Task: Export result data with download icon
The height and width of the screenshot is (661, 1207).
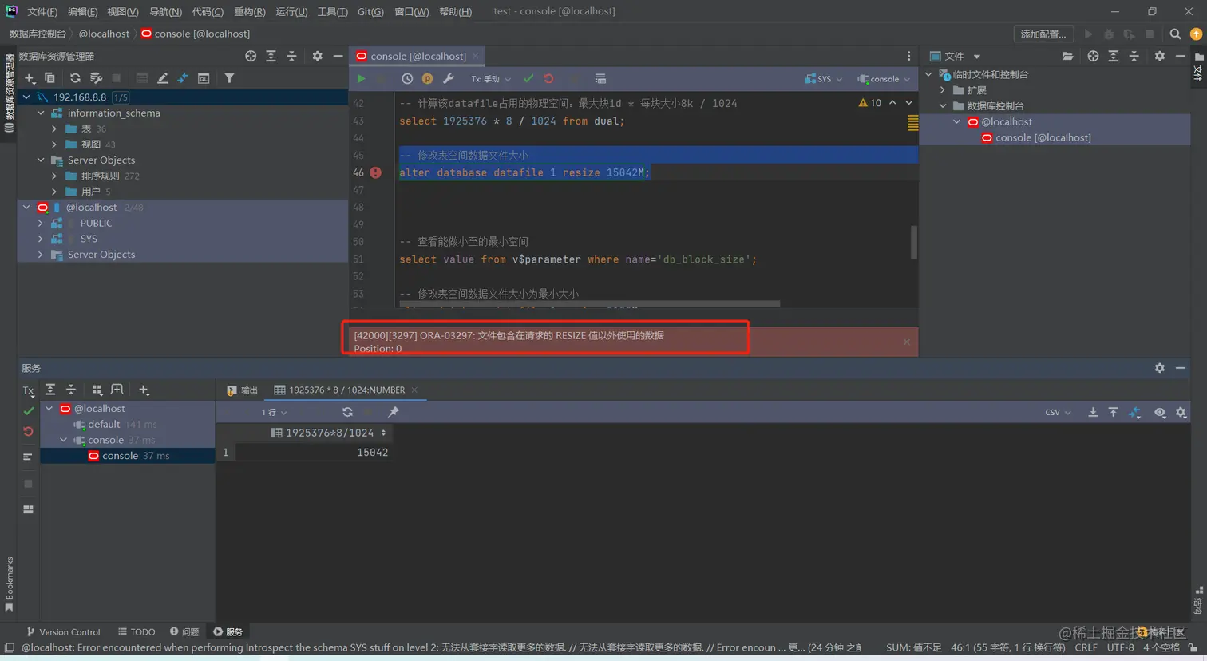Action: [1093, 412]
